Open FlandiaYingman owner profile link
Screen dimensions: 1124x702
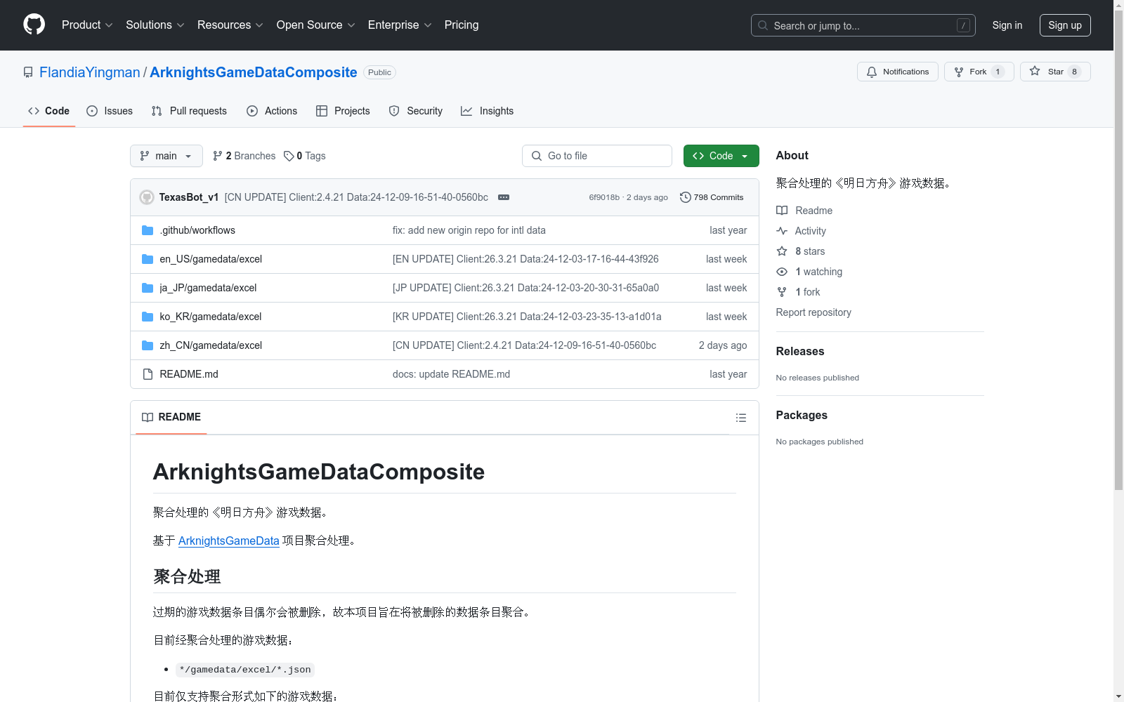tap(90, 72)
